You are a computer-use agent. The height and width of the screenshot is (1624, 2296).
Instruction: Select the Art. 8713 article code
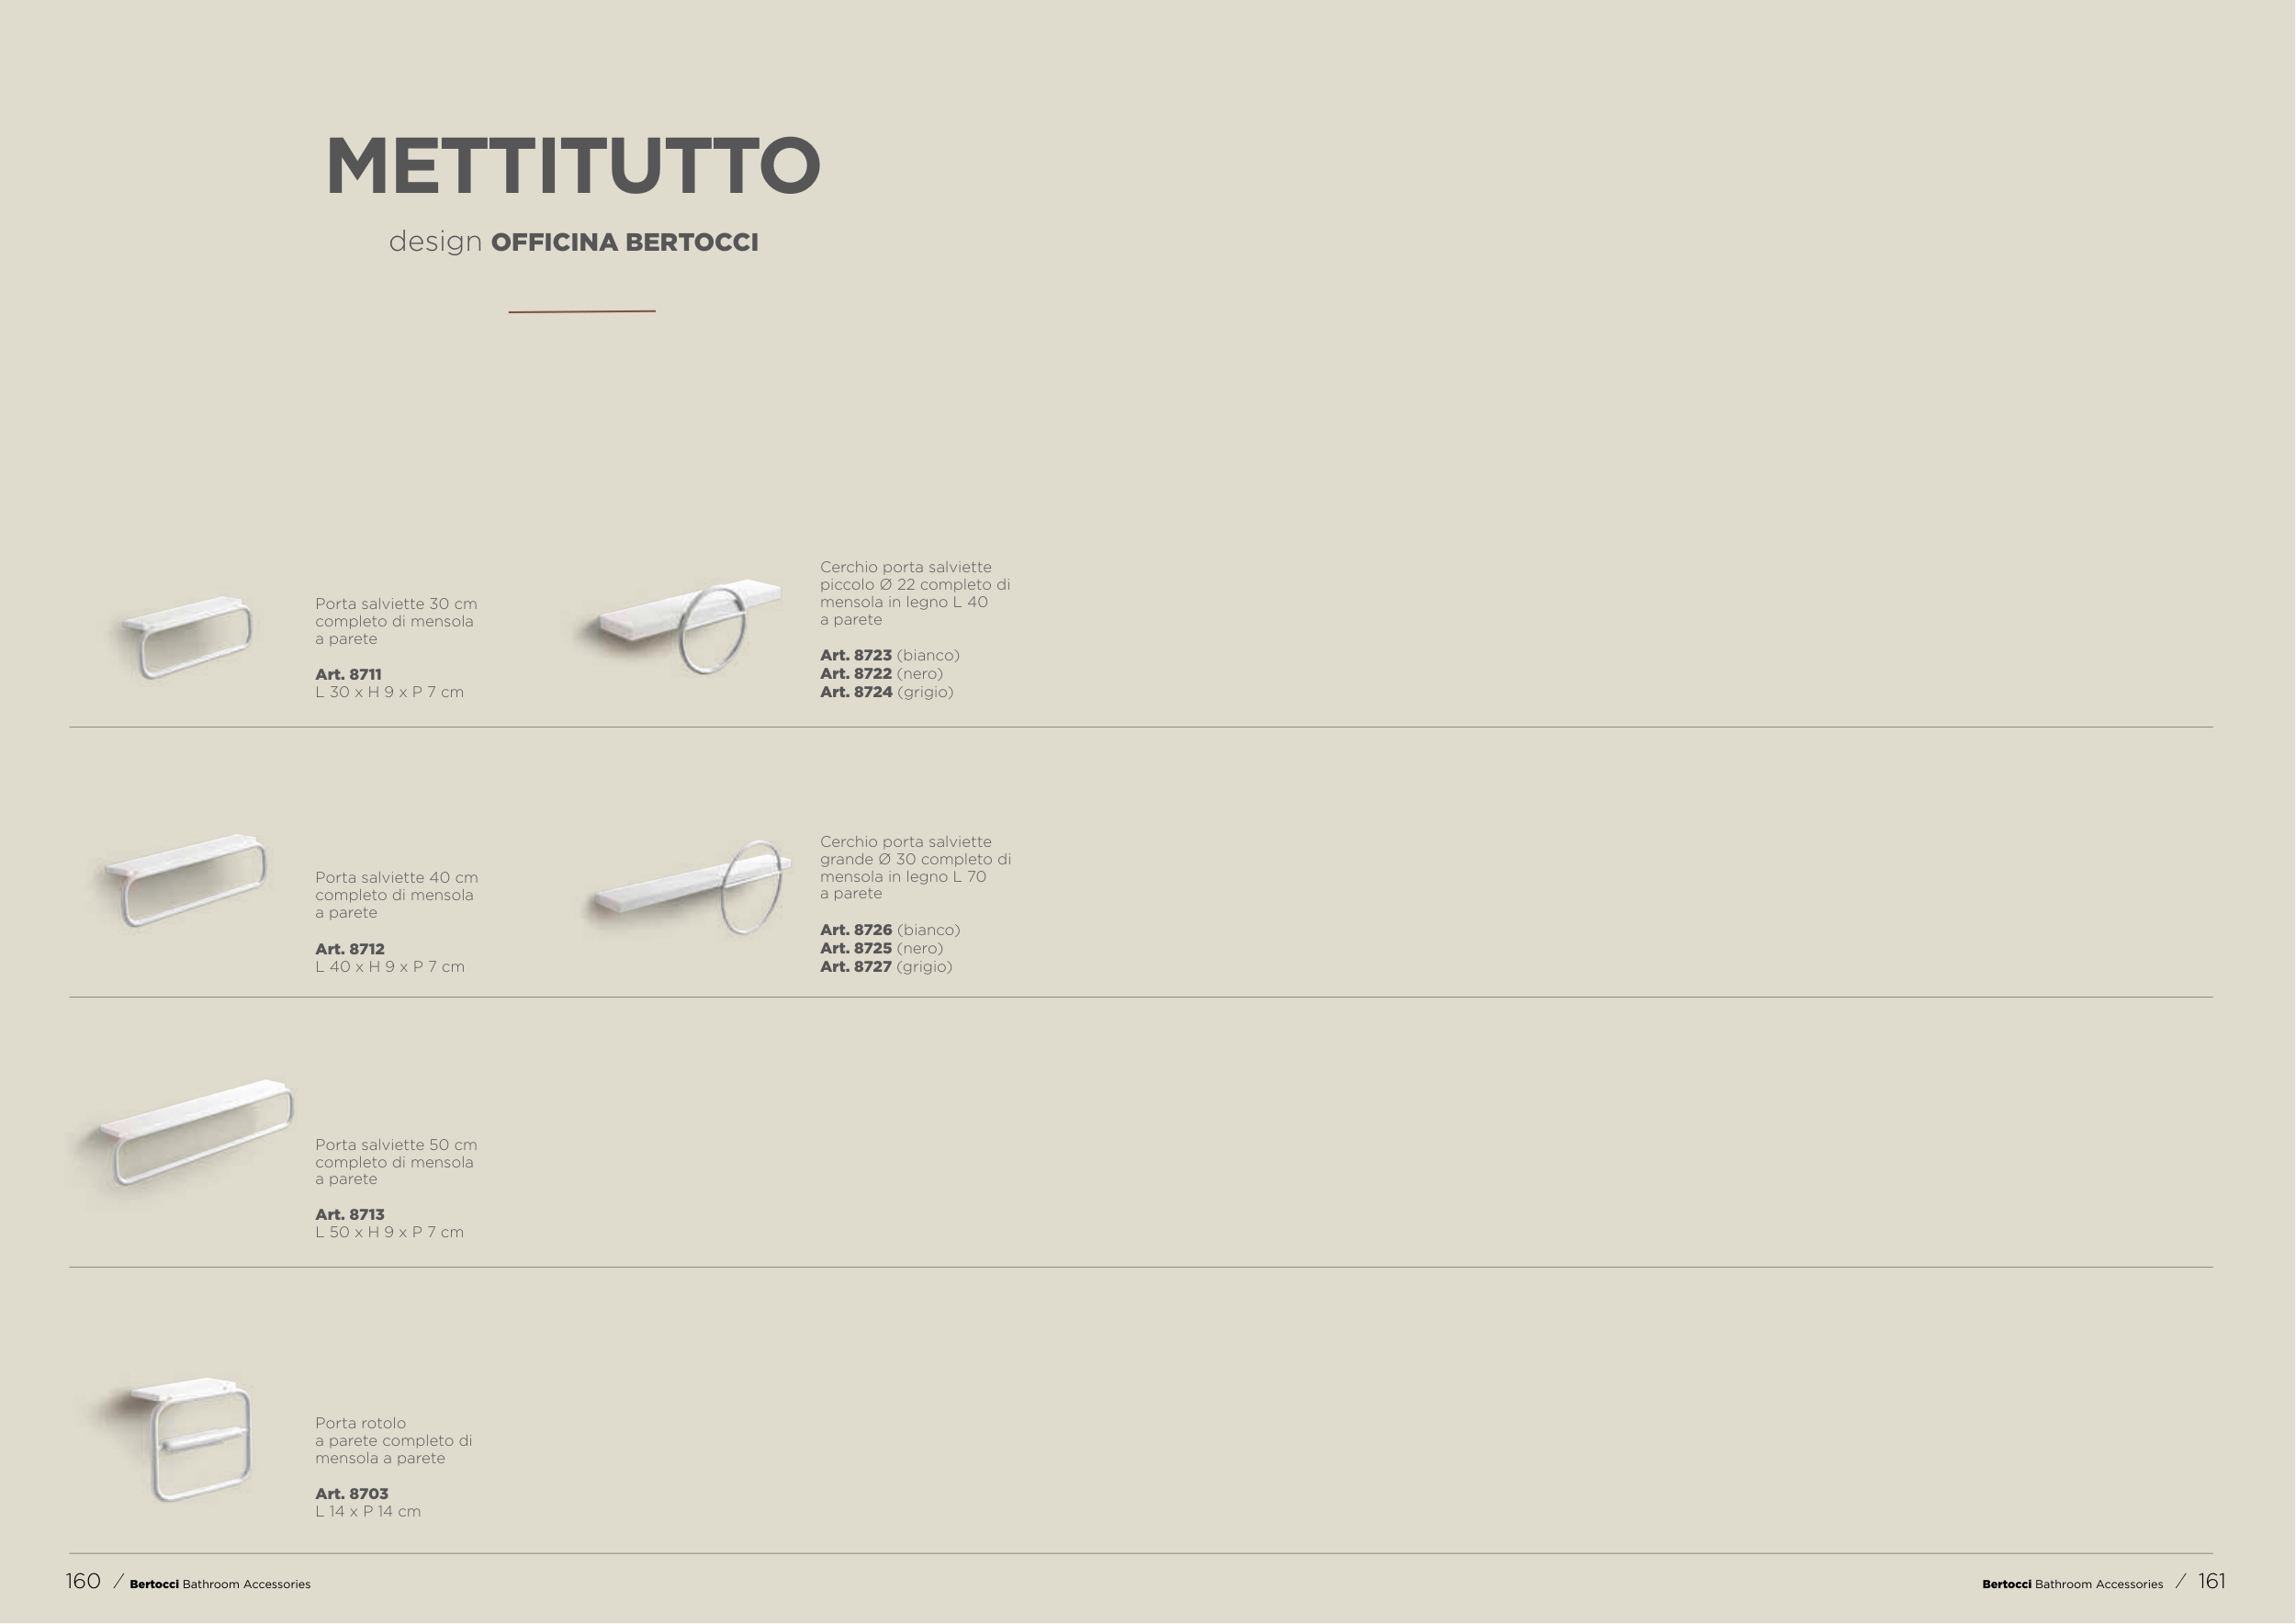[350, 1215]
